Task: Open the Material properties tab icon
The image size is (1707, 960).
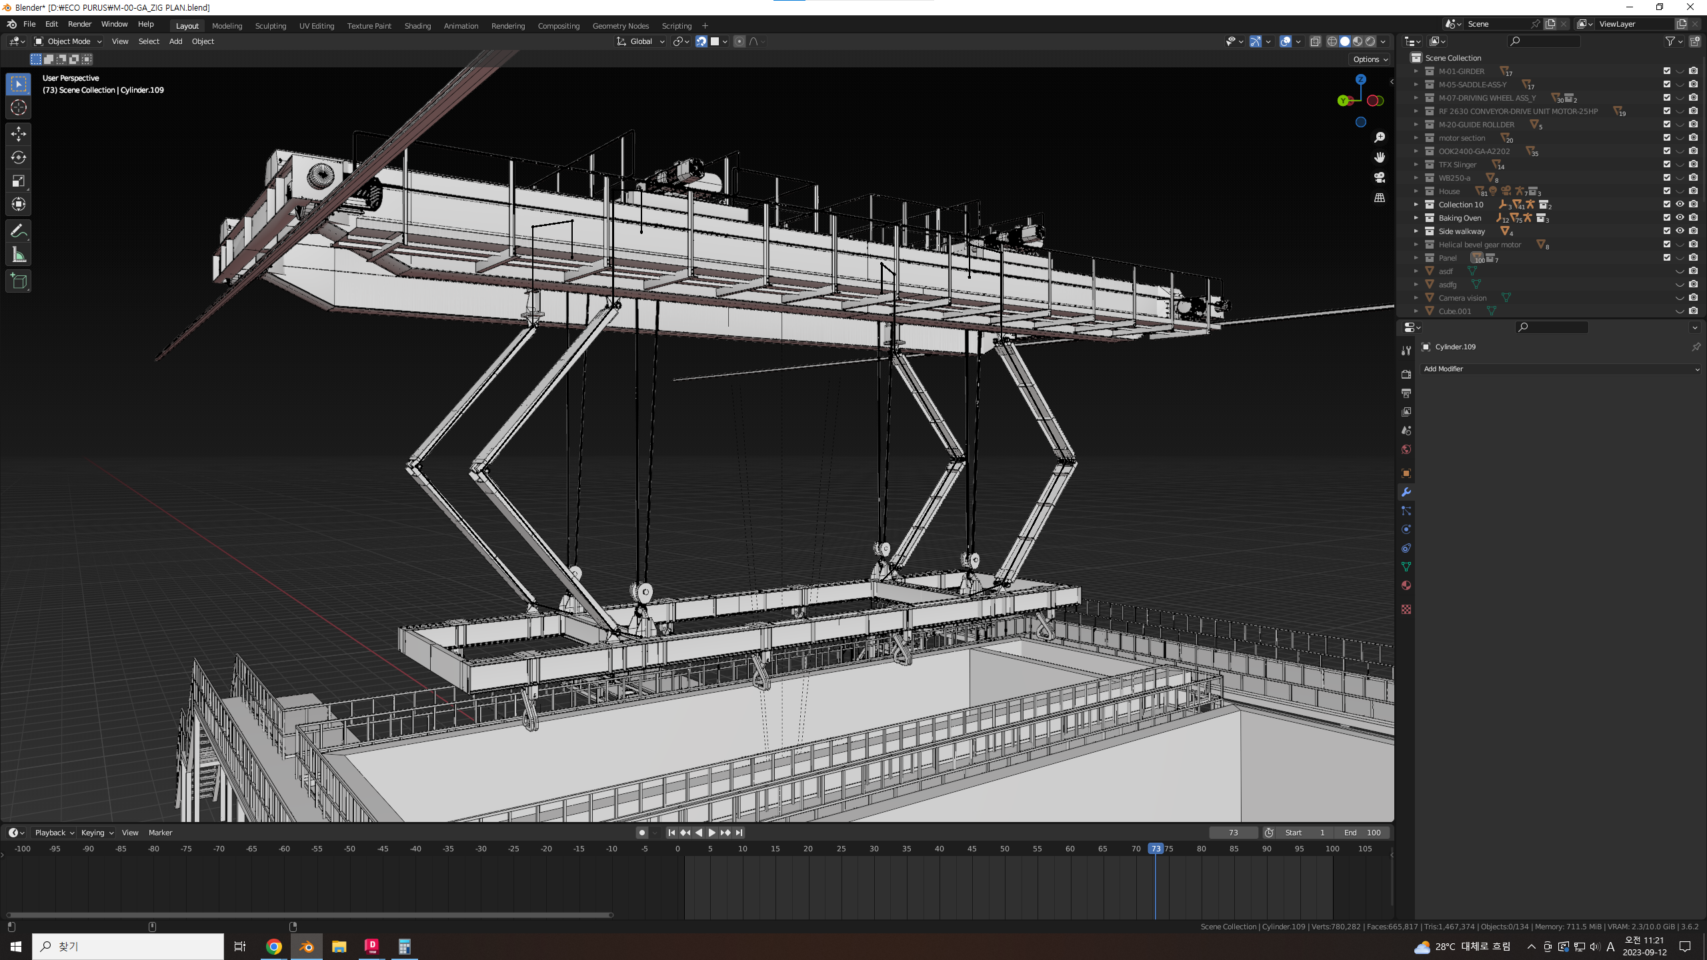Action: pos(1406,585)
